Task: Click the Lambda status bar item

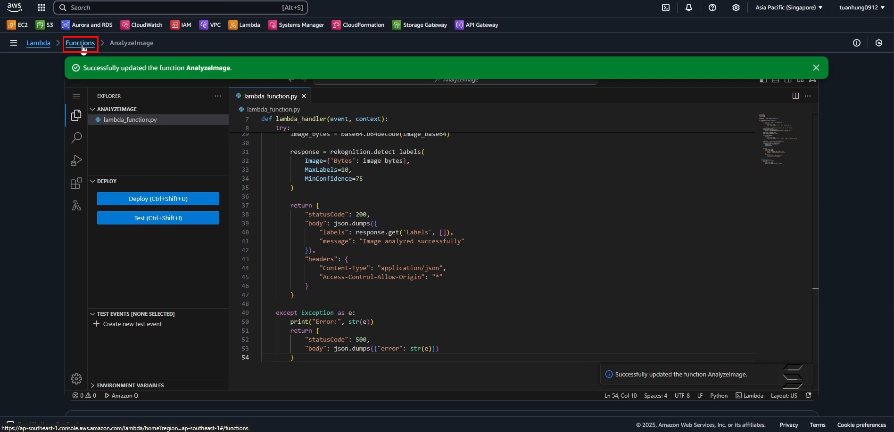Action: click(749, 396)
